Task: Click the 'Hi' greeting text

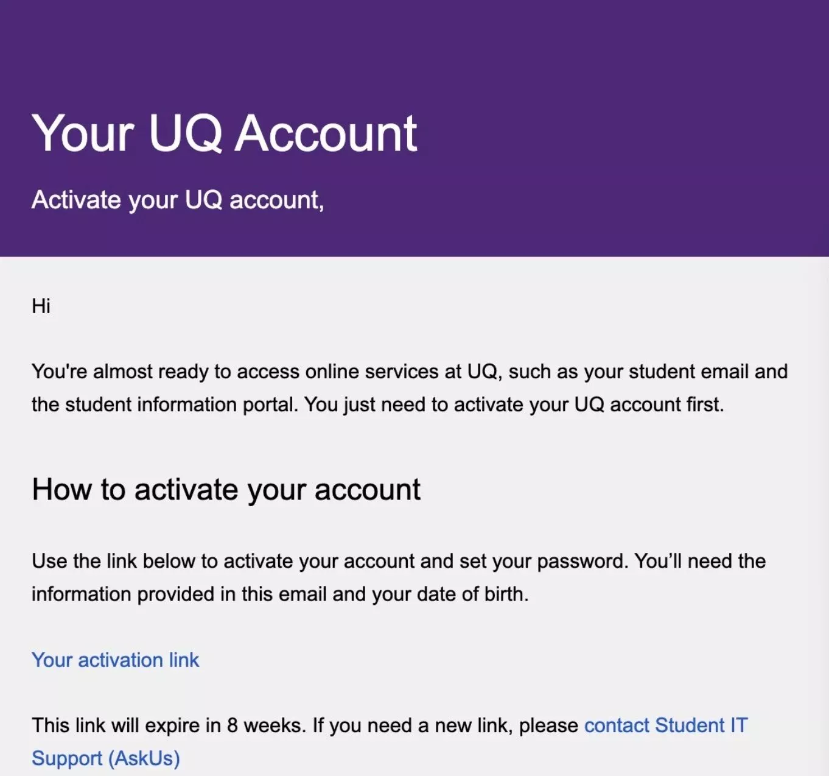Action: click(x=41, y=306)
